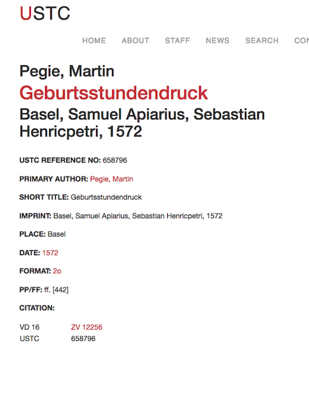Open the HOME menu item
Viewport: 309px width, 415px height.
94,40
